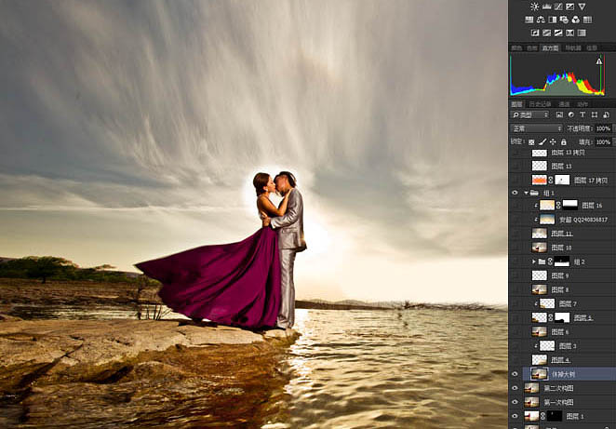The width and height of the screenshot is (616, 429).
Task: Expand the 组 2 group arrow
Action: pyautogui.click(x=534, y=261)
